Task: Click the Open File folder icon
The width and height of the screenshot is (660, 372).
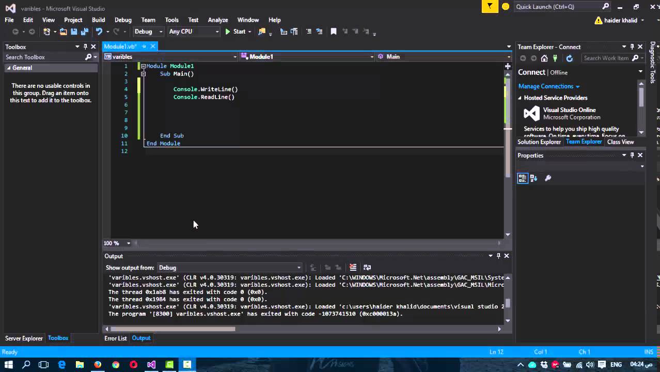Action: coord(63,32)
